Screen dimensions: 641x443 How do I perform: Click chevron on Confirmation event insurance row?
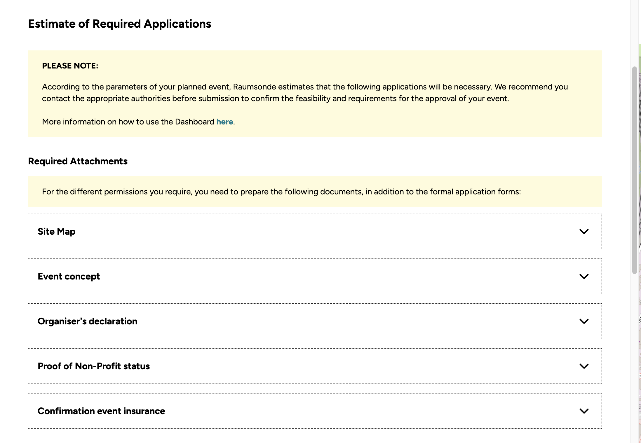pos(584,411)
